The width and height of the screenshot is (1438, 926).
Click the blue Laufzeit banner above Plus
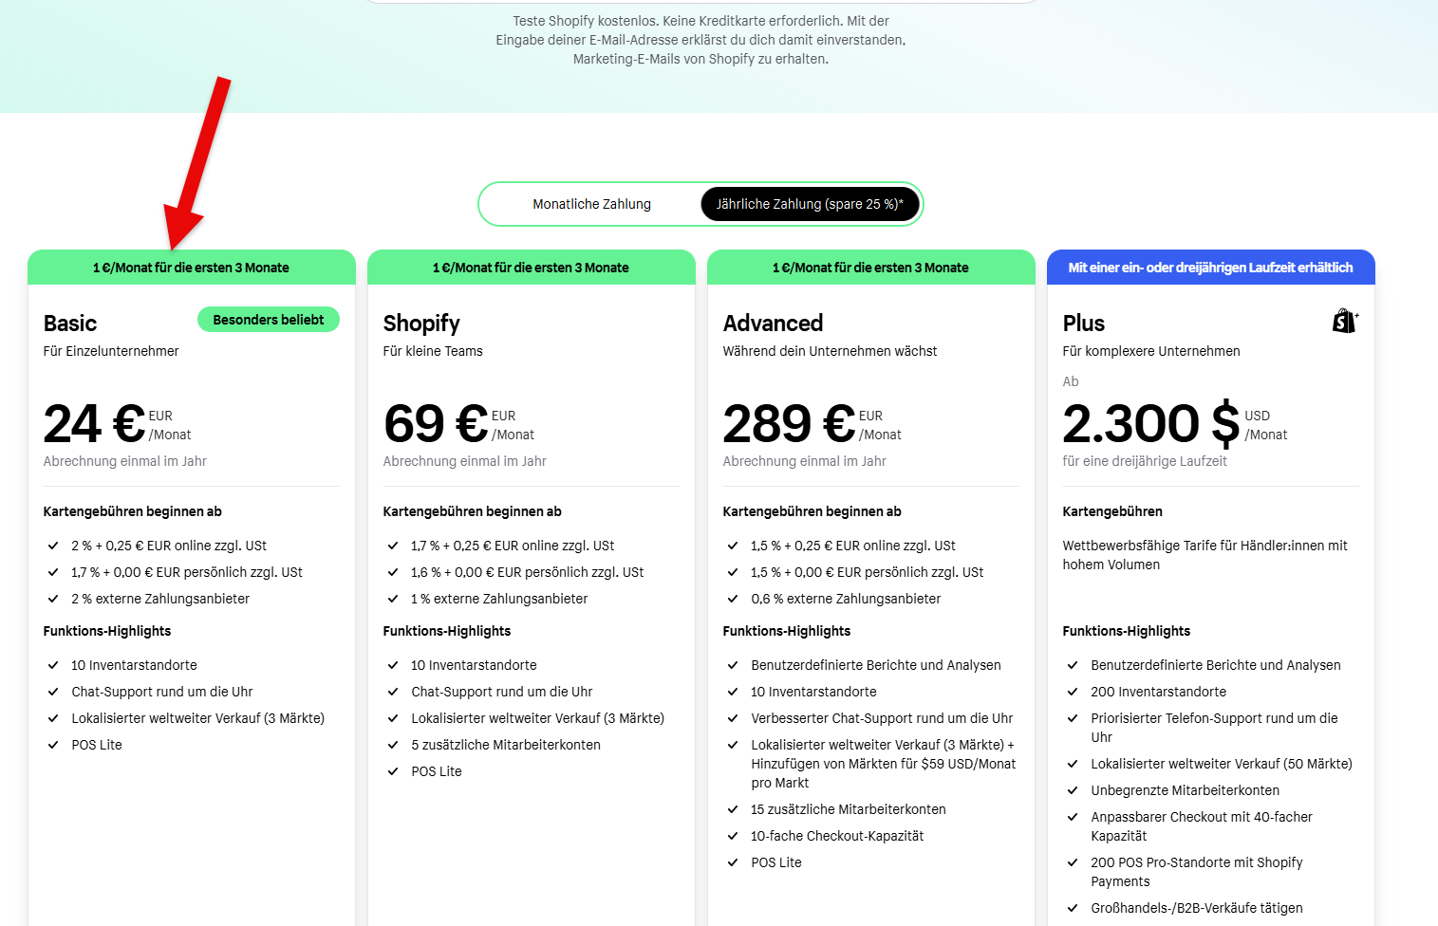tap(1211, 268)
